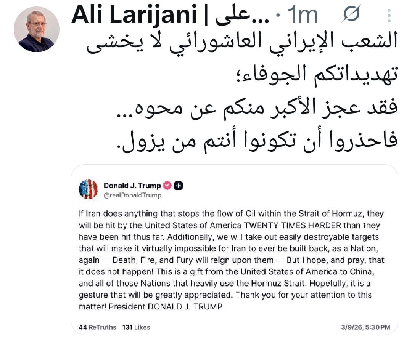Image resolution: width=412 pixels, height=338 pixels.
Task: Open the three-dot more options menu
Action: coord(389,16)
